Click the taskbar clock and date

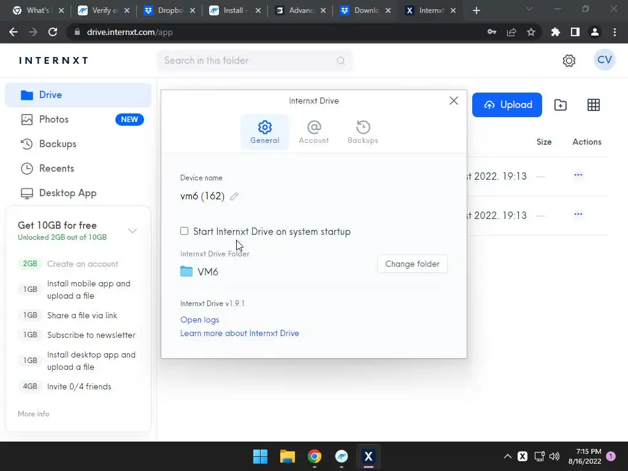(x=584, y=456)
